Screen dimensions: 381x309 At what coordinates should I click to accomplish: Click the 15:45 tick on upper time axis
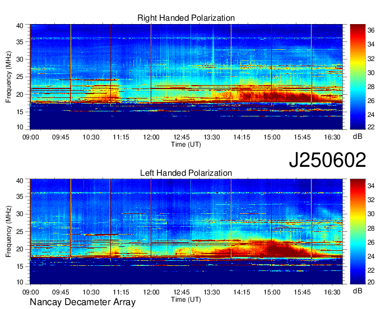pyautogui.click(x=302, y=137)
